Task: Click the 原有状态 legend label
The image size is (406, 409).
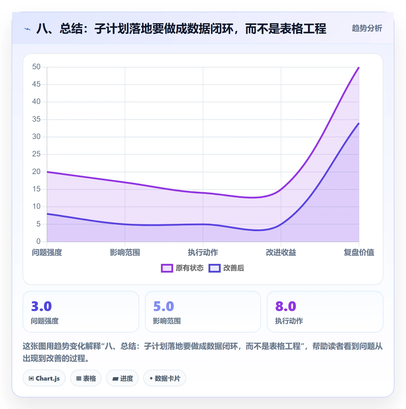Action: coord(190,268)
